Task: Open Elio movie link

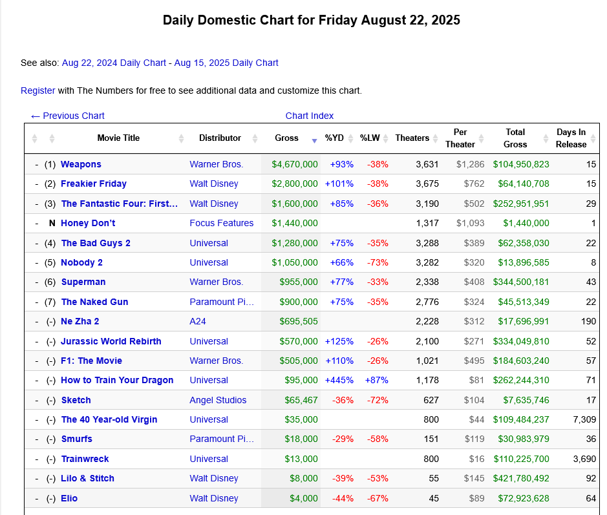Action: point(69,498)
